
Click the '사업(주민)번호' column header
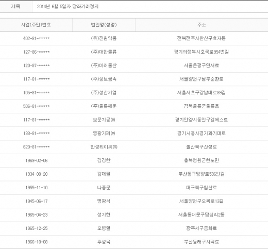(36, 25)
